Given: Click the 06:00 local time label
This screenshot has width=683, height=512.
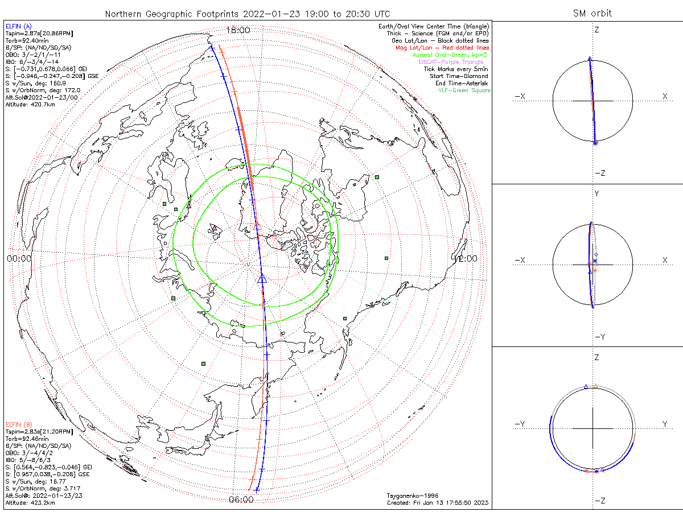Looking at the screenshot, I should 241,499.
